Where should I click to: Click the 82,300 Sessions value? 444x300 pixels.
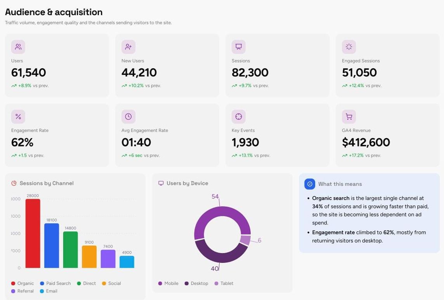[250, 73]
